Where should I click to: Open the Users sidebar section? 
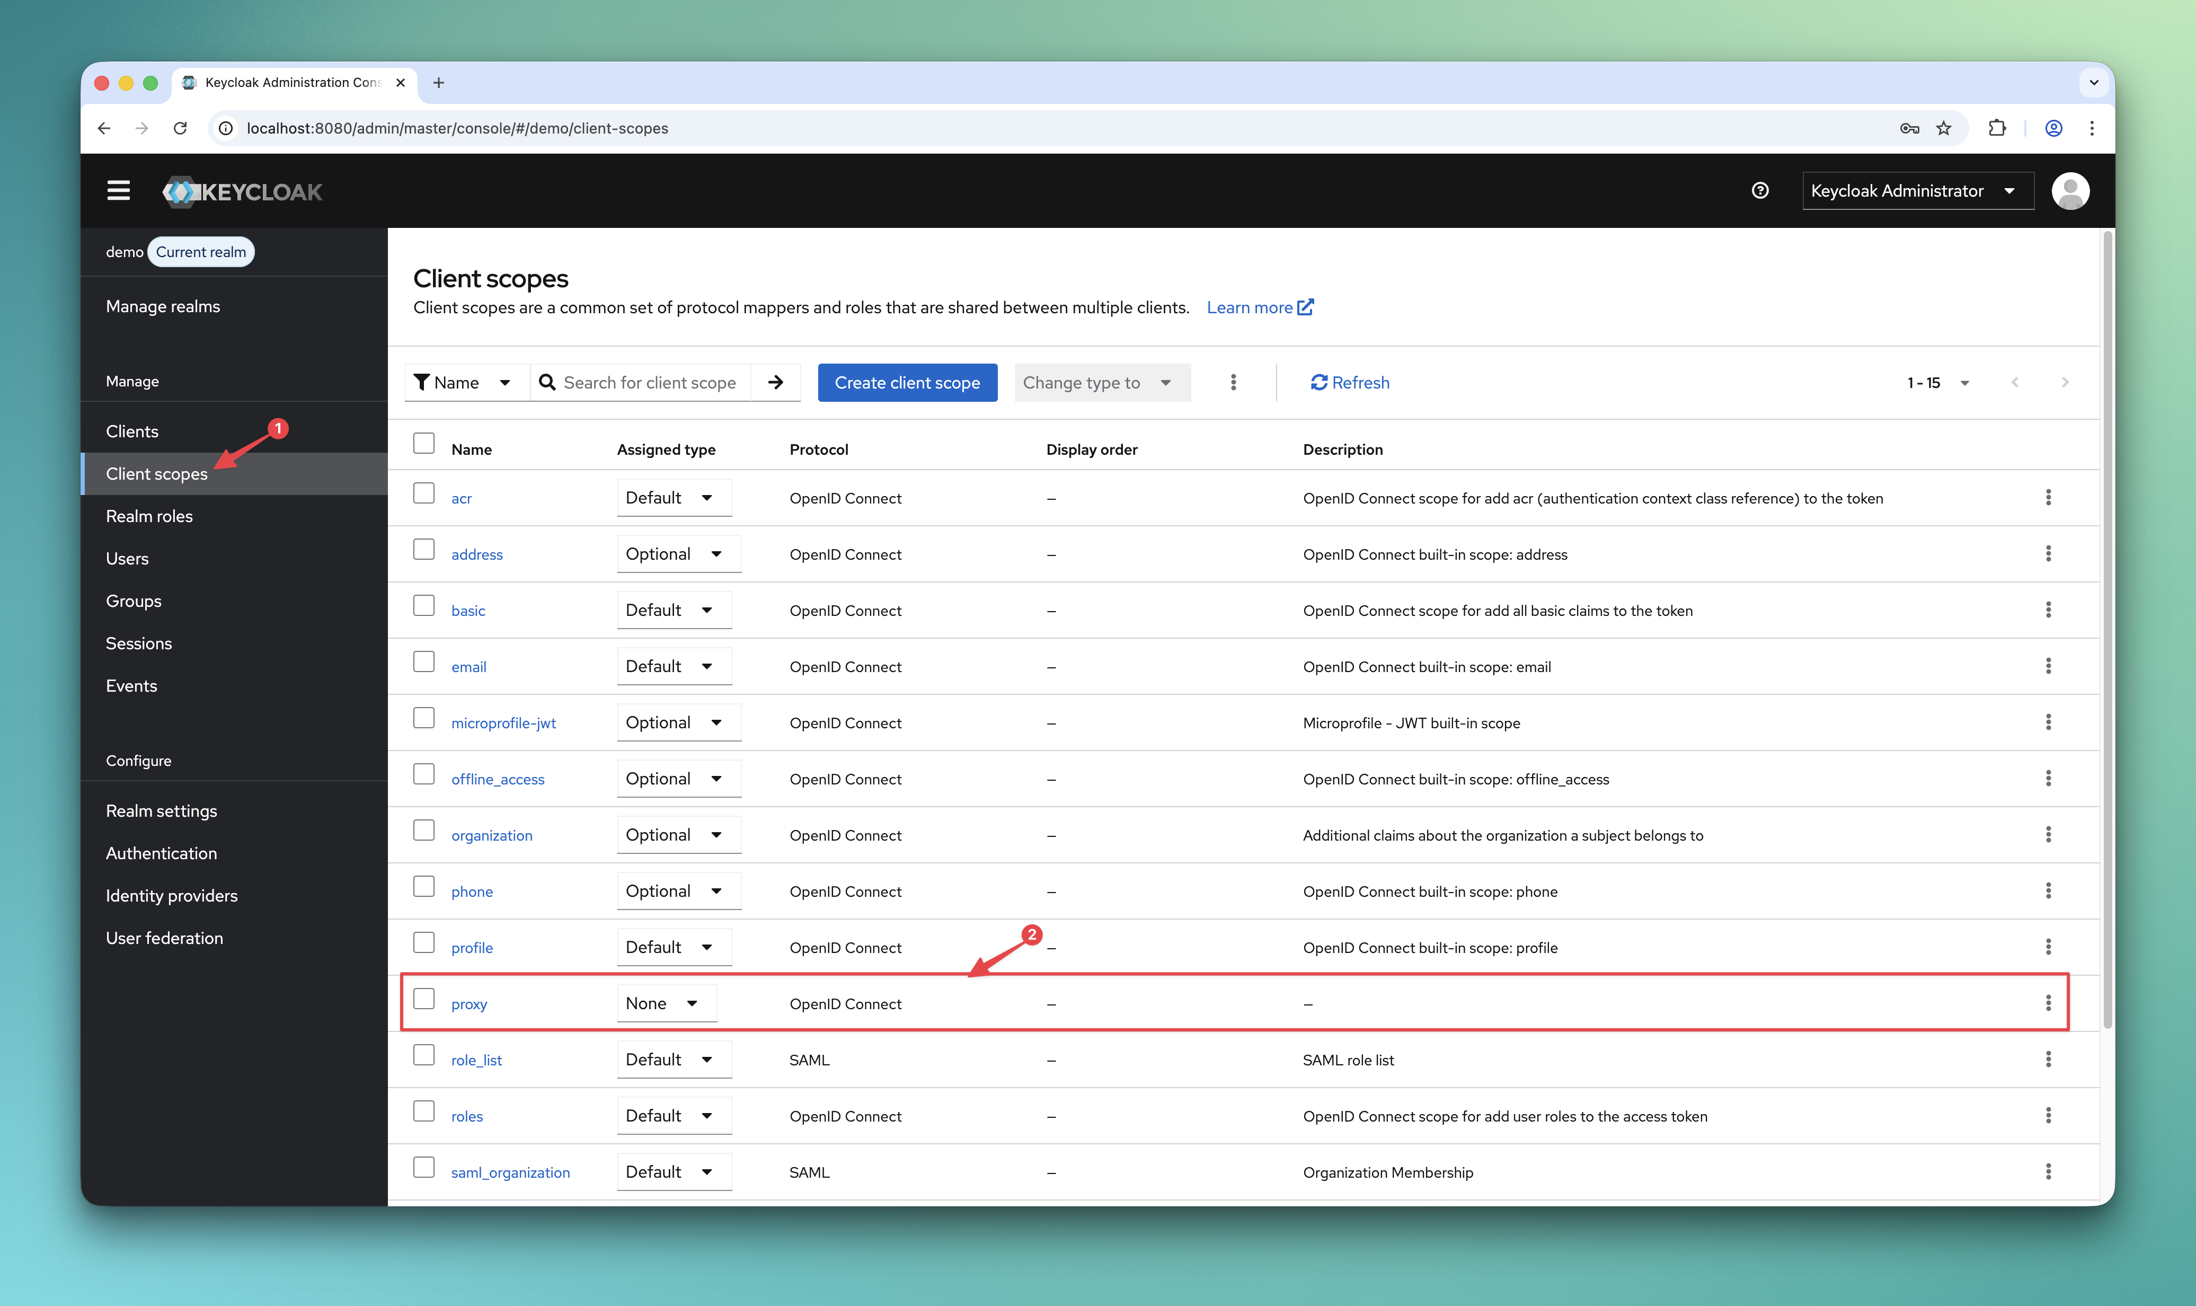point(235,559)
